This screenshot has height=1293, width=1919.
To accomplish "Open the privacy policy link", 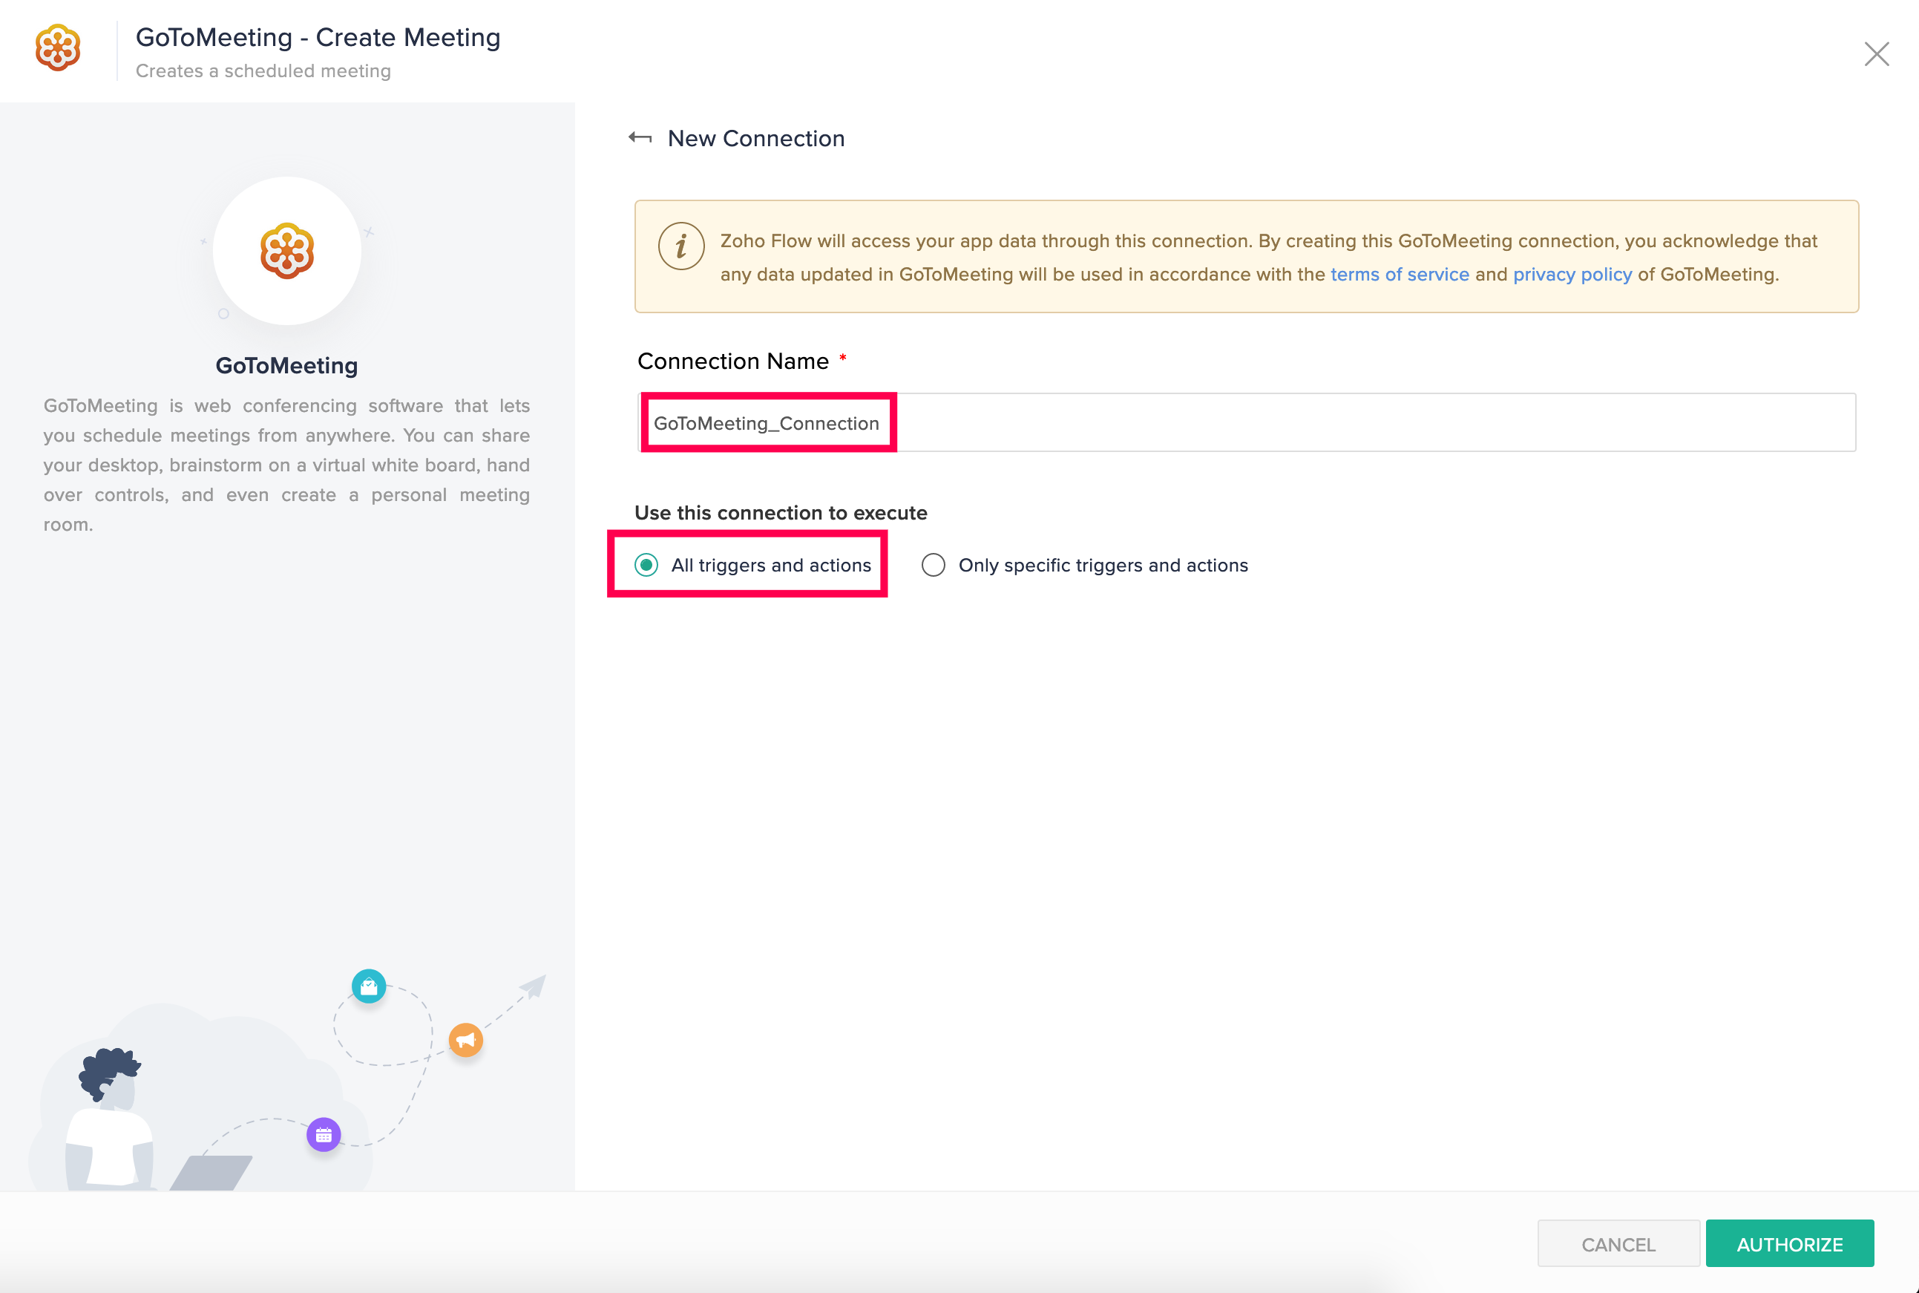I will coord(1572,275).
